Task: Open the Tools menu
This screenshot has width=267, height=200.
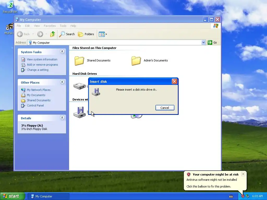Action: (63, 26)
